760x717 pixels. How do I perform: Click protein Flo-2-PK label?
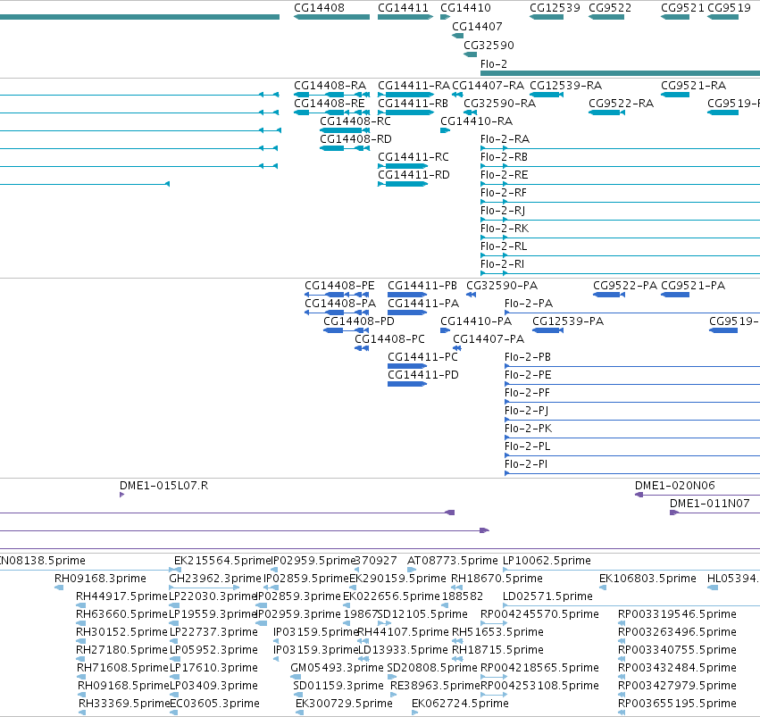click(528, 429)
